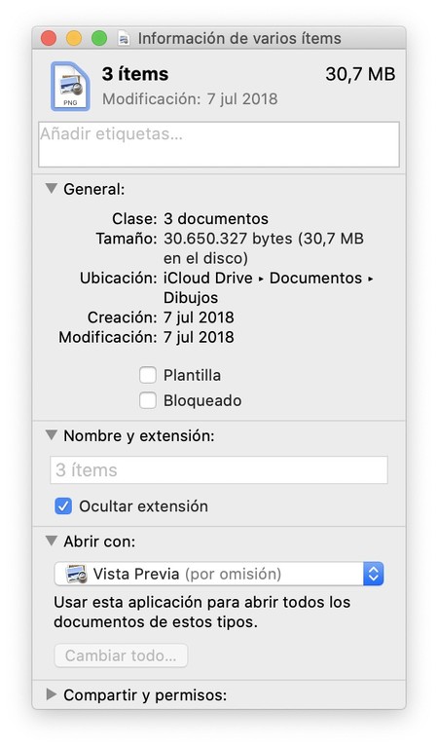This screenshot has width=438, height=747.
Task: Click the blue popup arrows of Abrir con
Action: (x=373, y=574)
